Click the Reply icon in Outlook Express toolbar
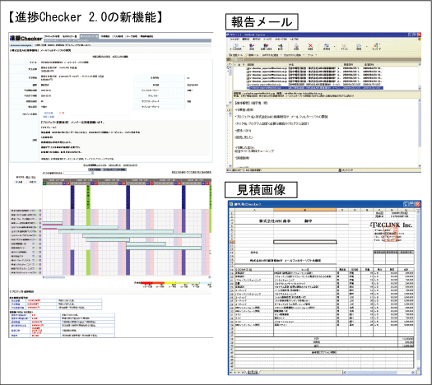Screen dimensions: 432x385 tap(252, 47)
